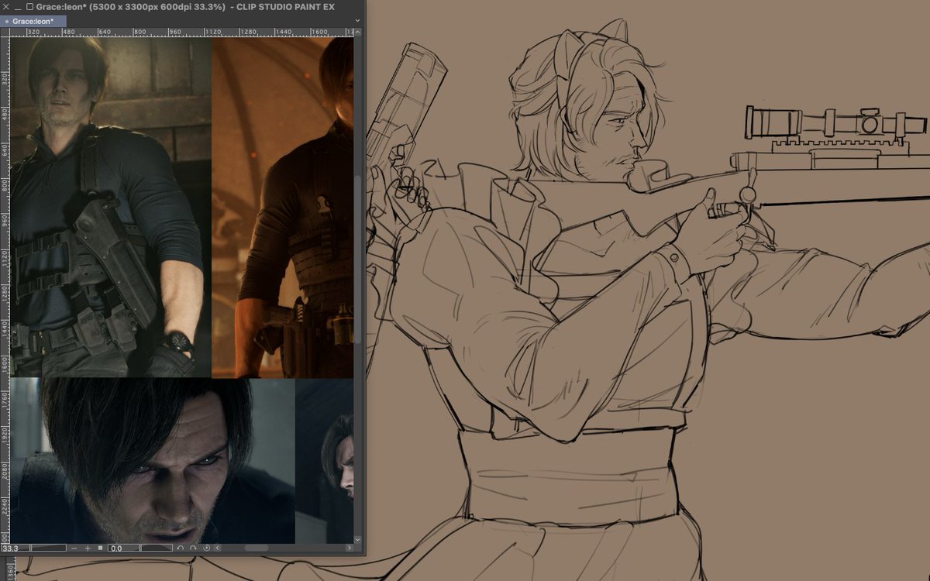Click the vertical scrollbar up arrow

tap(357, 33)
